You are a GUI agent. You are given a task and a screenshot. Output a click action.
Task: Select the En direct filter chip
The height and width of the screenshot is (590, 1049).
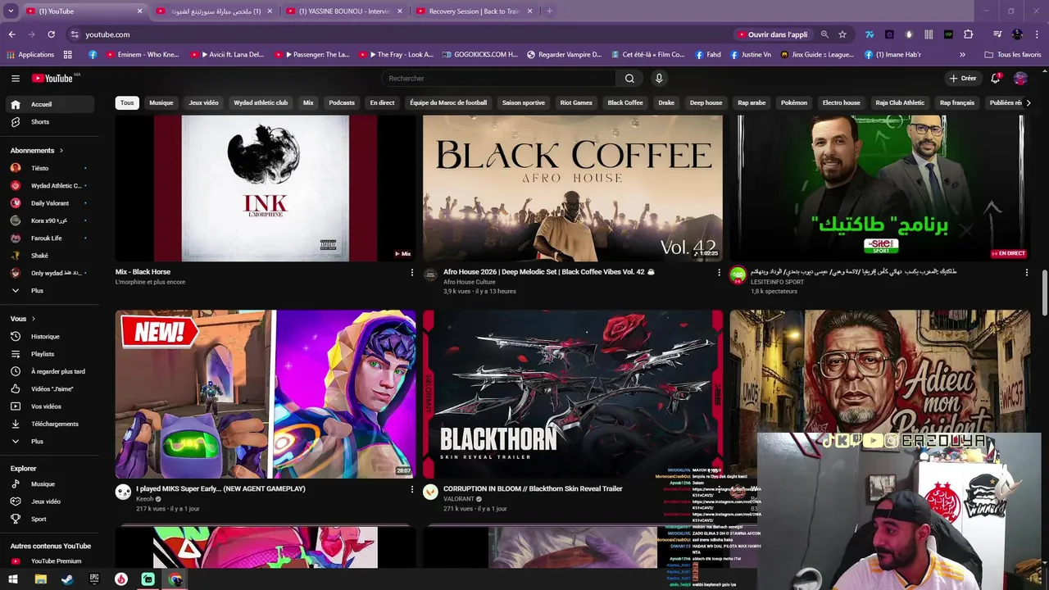[x=382, y=103]
